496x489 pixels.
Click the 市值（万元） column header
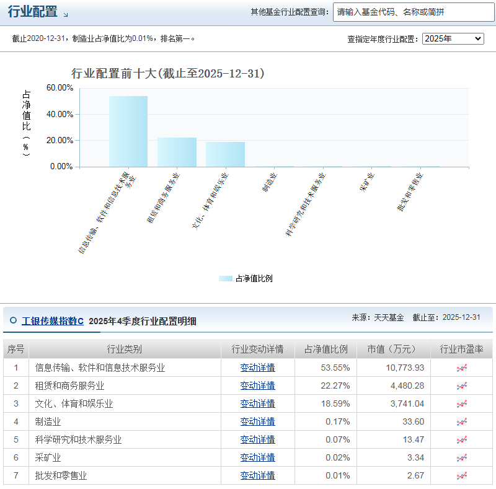pyautogui.click(x=394, y=349)
